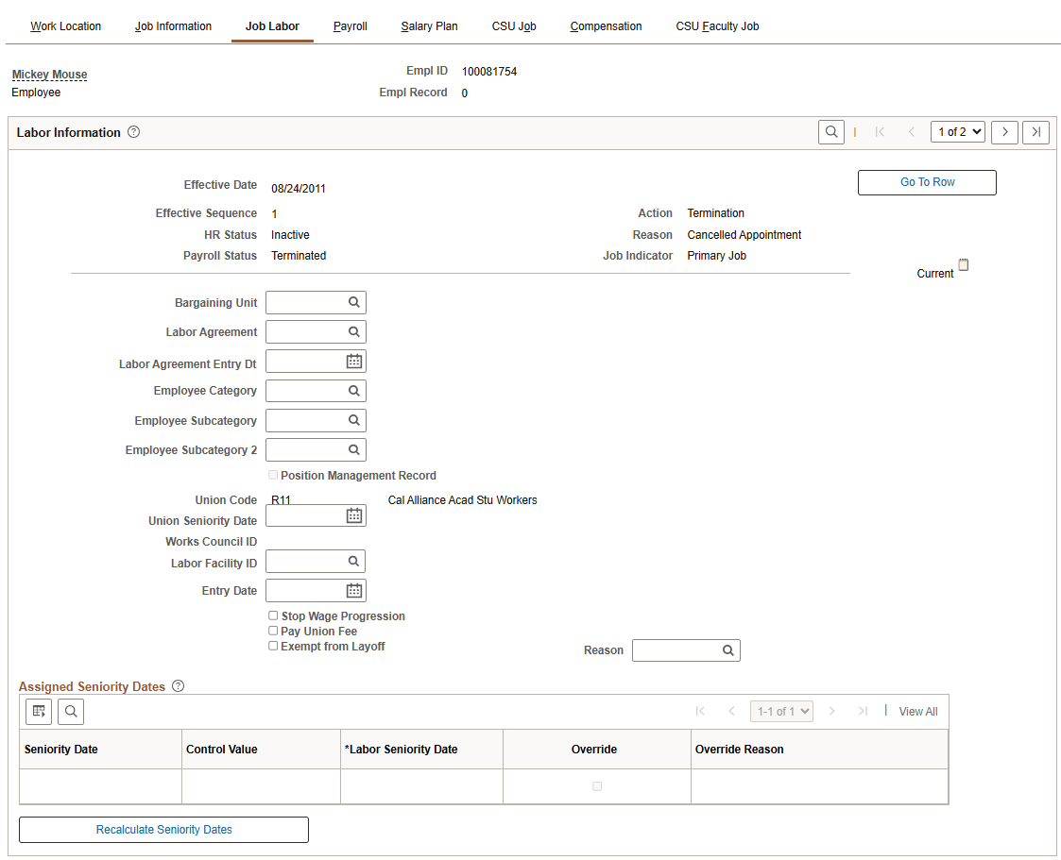Open Labor Facility ID lookup magnifier
The width and height of the screenshot is (1061, 860).
(353, 562)
